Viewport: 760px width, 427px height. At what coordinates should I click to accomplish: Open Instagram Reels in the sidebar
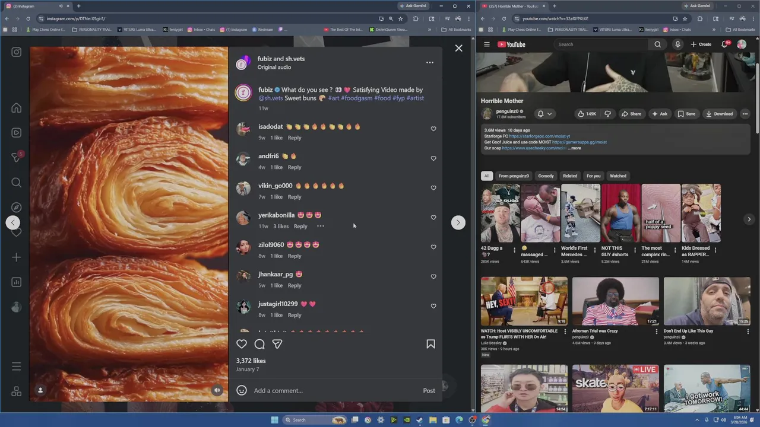pos(17,133)
